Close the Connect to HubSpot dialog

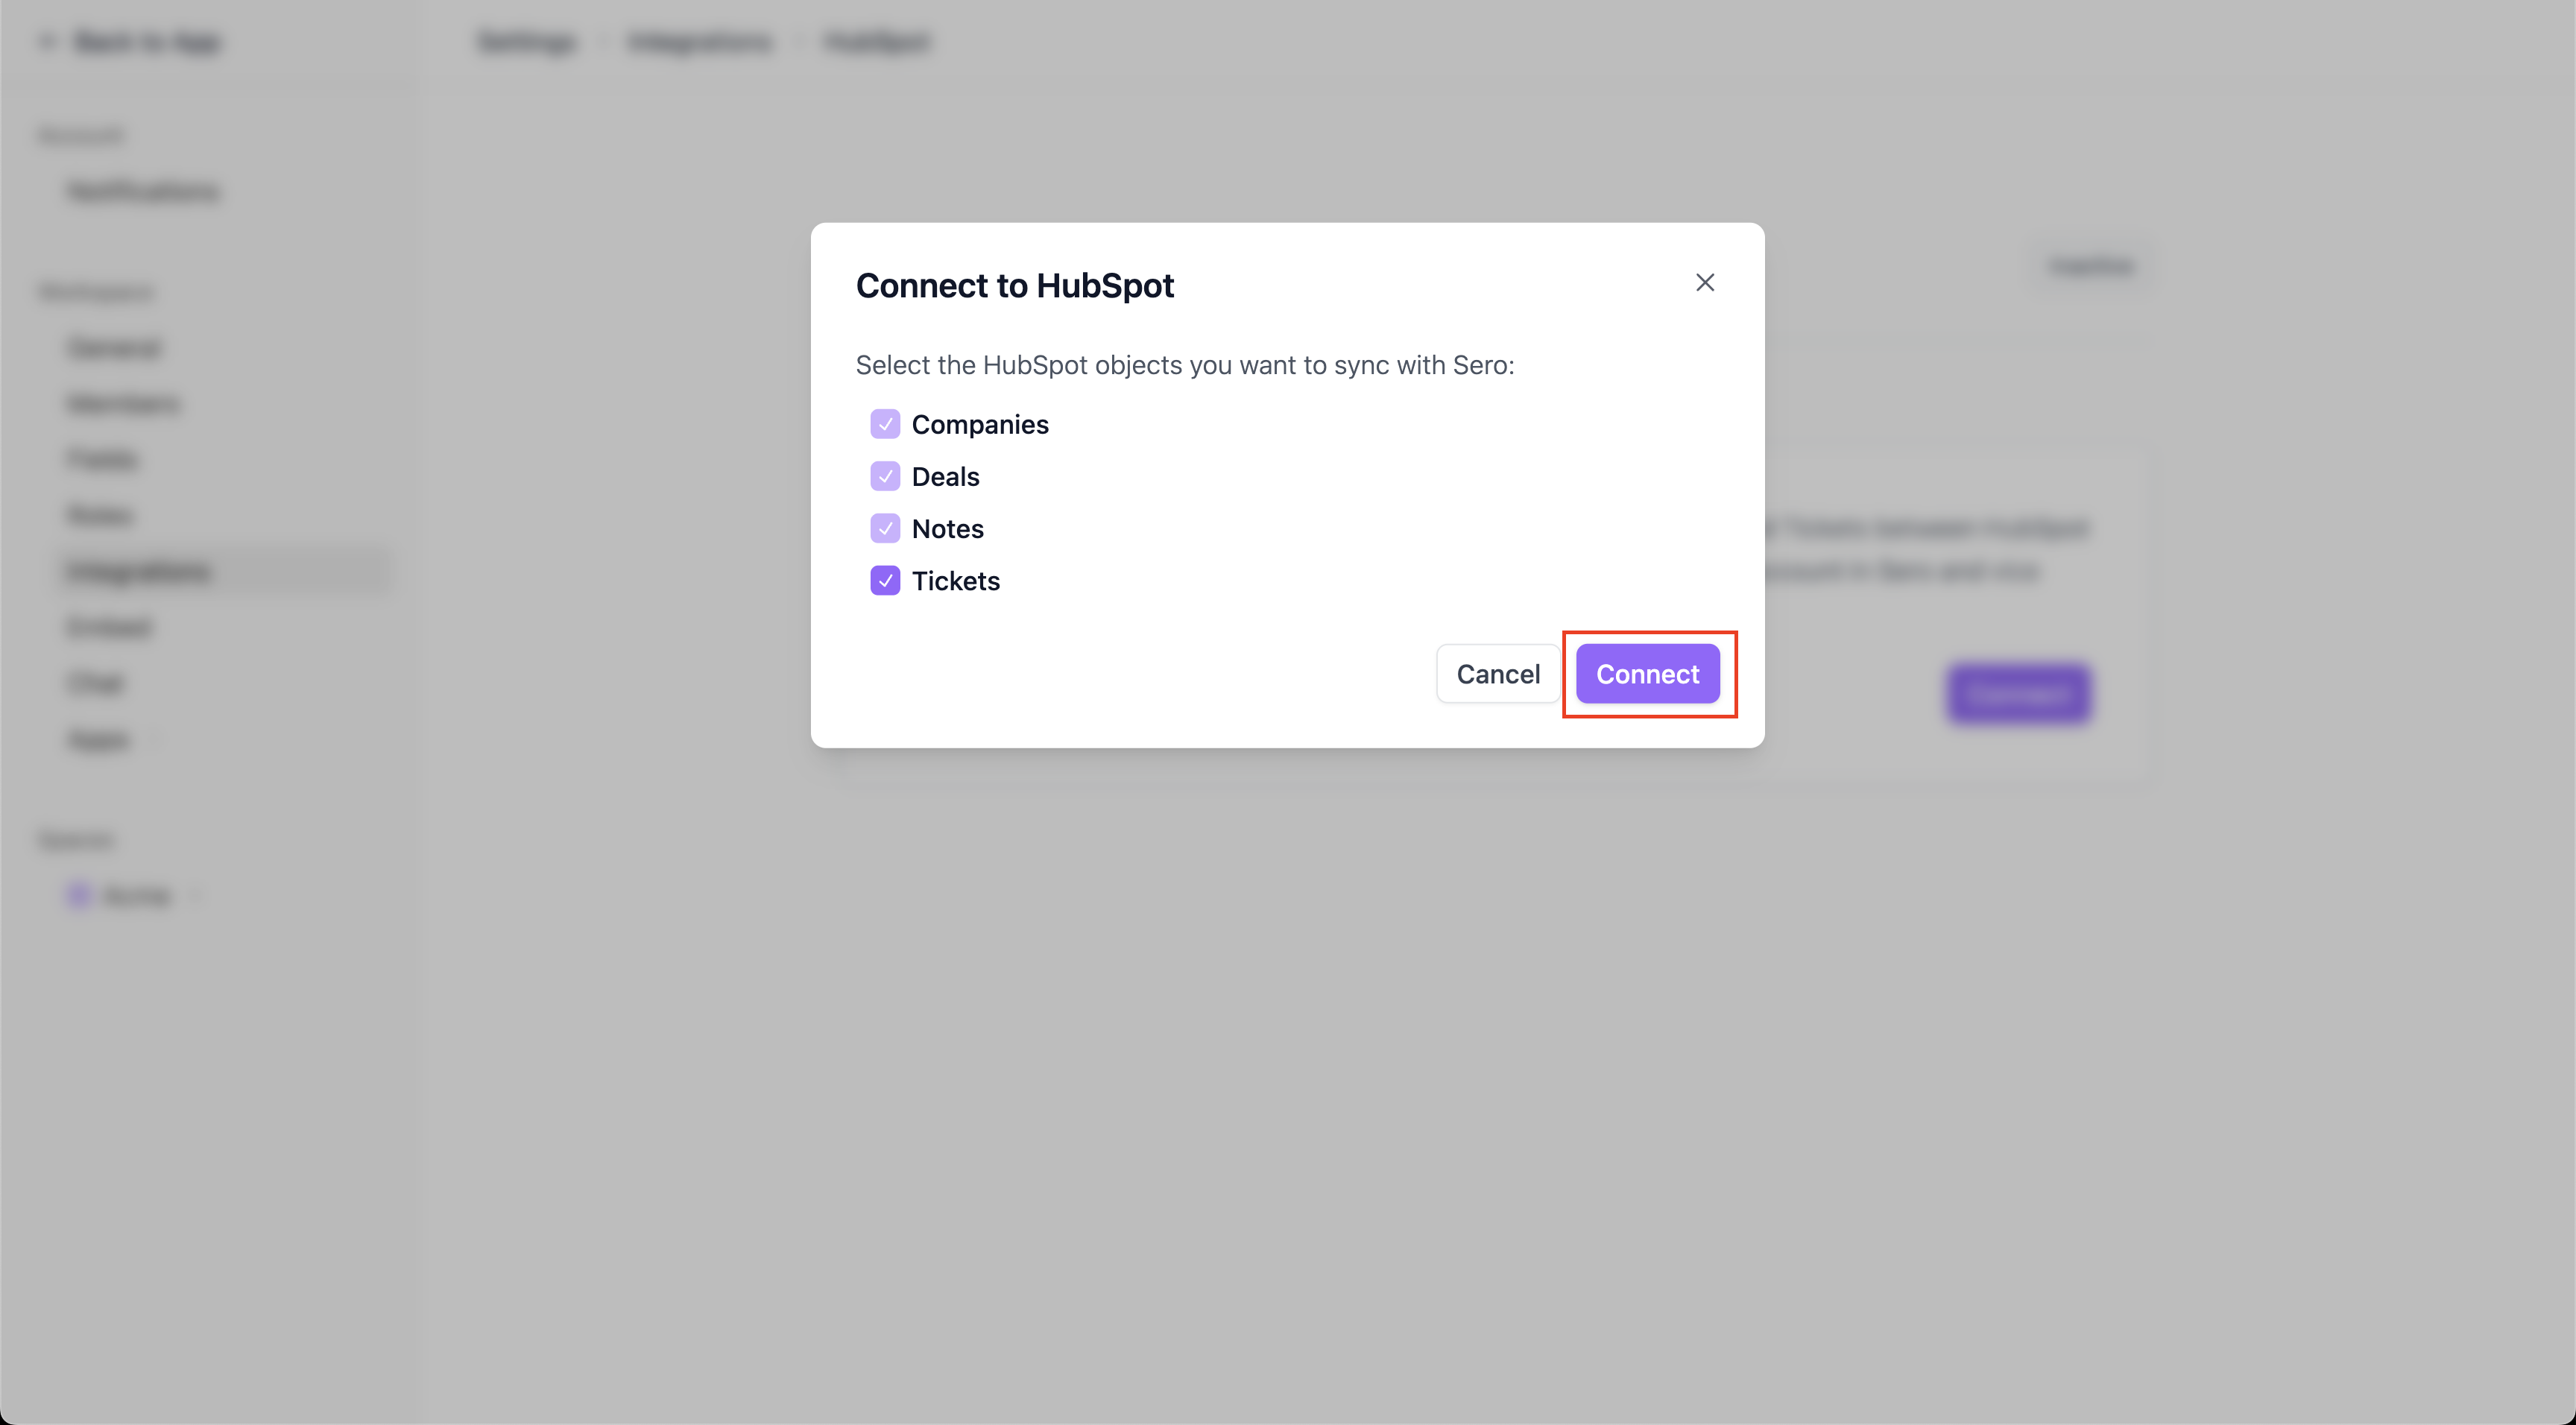click(x=1704, y=283)
